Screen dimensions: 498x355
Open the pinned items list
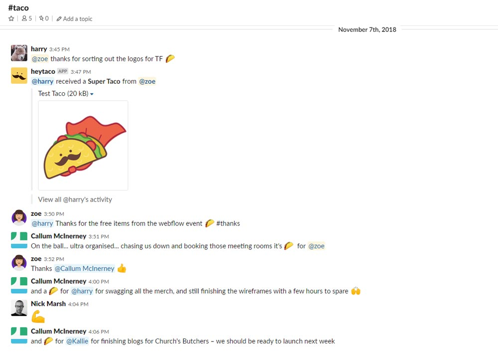tap(44, 18)
